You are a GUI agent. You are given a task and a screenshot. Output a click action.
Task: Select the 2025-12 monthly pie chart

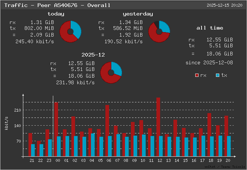111,72
